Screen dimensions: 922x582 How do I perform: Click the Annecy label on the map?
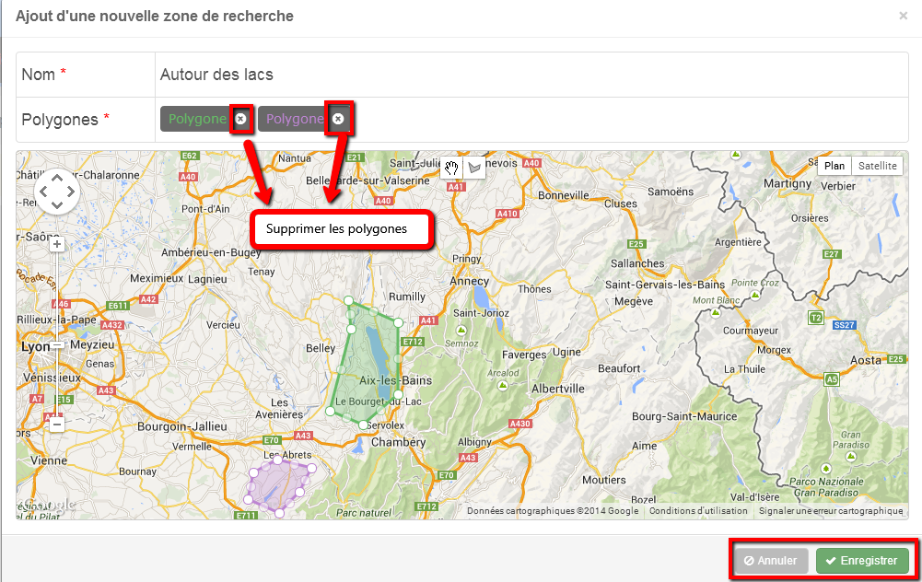pos(469,281)
